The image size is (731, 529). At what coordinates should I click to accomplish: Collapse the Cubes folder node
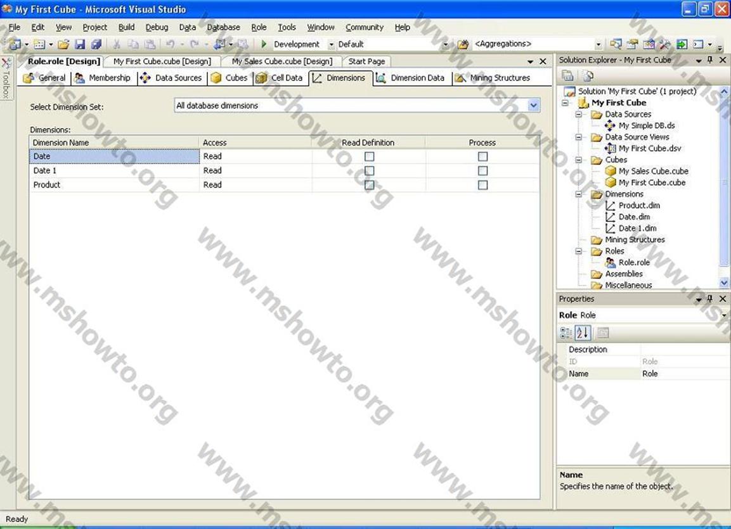click(x=579, y=160)
